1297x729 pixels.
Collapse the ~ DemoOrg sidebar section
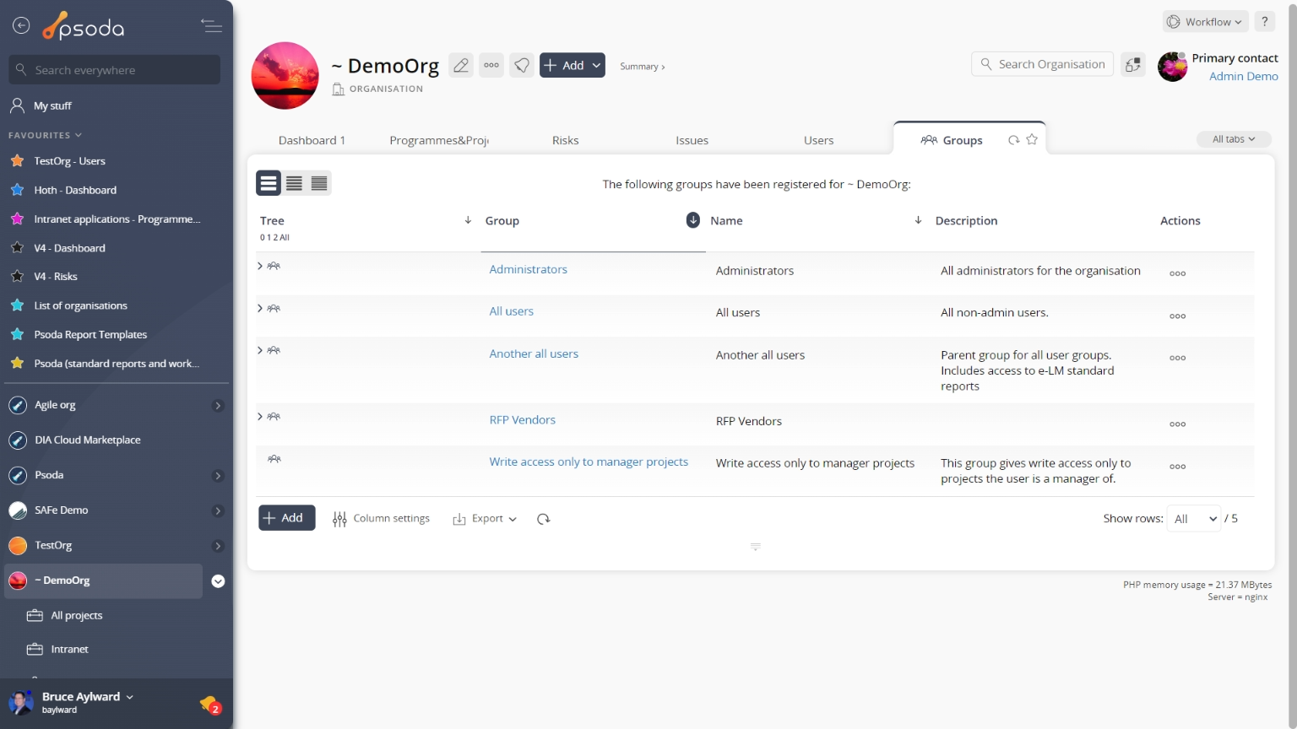218,581
